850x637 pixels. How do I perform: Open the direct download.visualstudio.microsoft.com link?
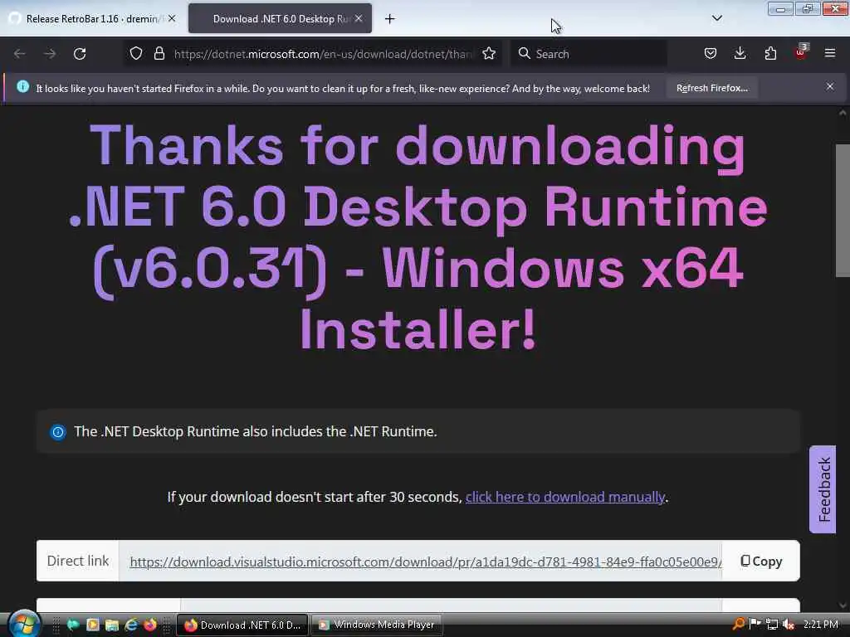[426, 562]
